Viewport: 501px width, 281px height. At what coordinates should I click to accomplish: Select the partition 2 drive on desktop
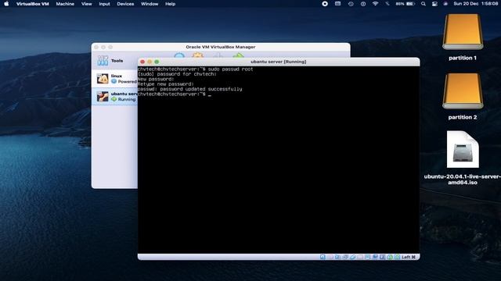click(463, 96)
